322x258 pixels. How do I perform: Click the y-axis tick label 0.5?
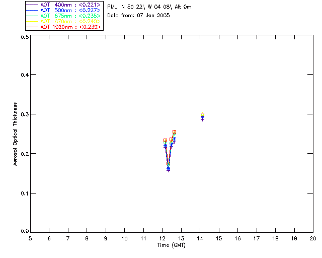pyautogui.click(x=25, y=37)
